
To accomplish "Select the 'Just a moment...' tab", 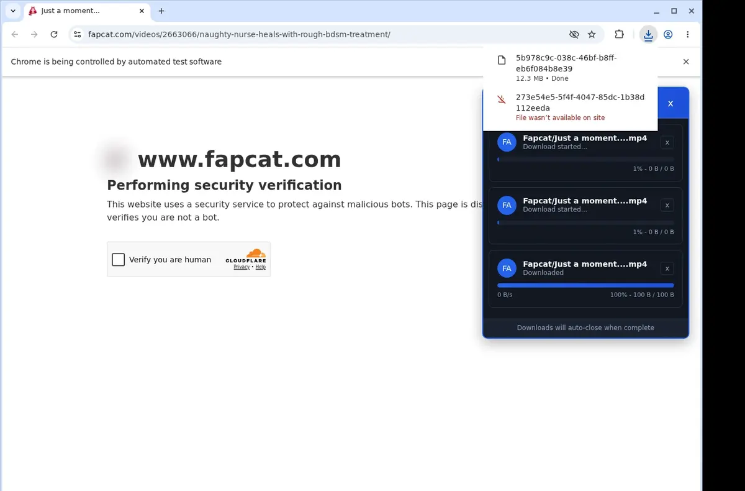I will pyautogui.click(x=87, y=11).
